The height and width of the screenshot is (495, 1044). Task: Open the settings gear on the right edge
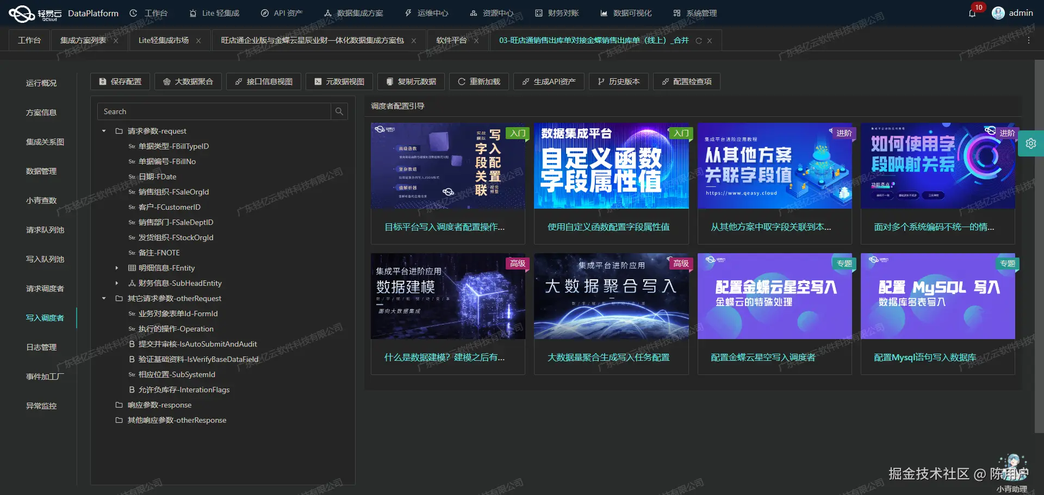(1031, 143)
